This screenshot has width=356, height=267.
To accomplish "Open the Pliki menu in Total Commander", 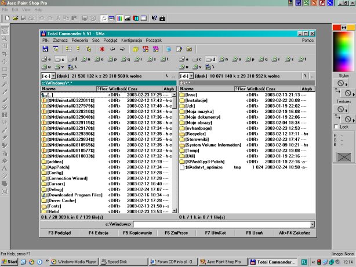I will (46, 40).
